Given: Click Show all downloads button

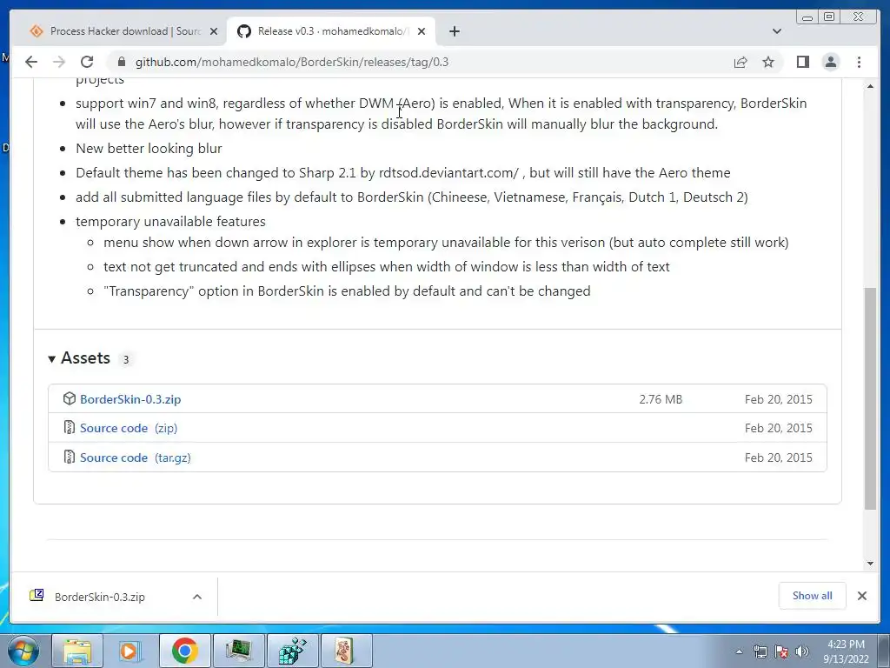Looking at the screenshot, I should tap(813, 596).
